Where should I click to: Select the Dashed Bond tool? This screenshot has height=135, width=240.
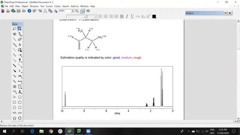coord(15,50)
